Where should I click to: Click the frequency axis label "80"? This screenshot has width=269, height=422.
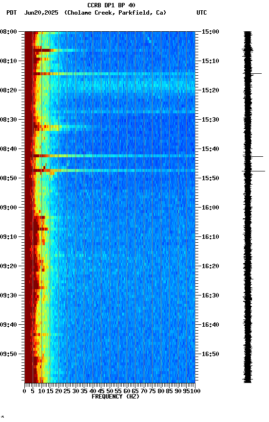pyautogui.click(x=161, y=391)
